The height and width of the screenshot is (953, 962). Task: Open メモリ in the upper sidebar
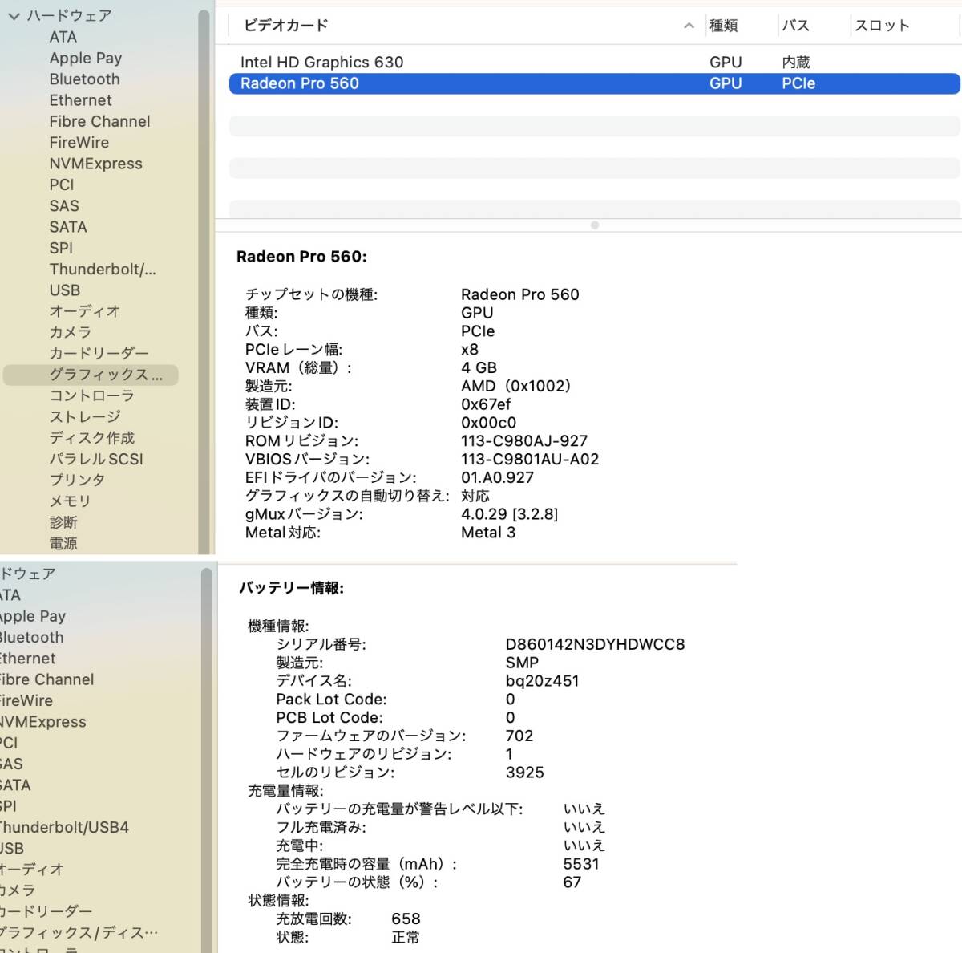click(x=70, y=501)
